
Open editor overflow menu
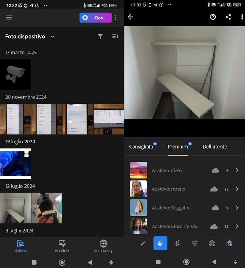[242, 17]
